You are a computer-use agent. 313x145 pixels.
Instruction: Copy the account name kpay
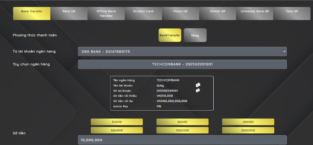coord(198,85)
